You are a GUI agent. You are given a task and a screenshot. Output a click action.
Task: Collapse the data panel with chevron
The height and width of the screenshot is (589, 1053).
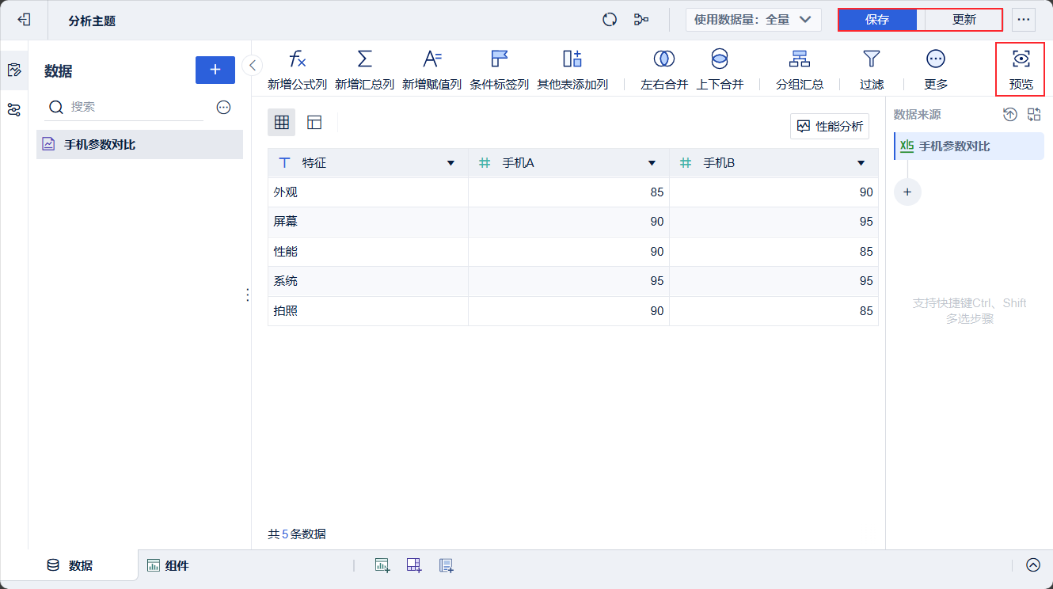(x=252, y=65)
